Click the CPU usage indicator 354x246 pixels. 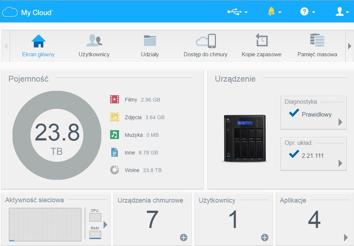click(95, 217)
